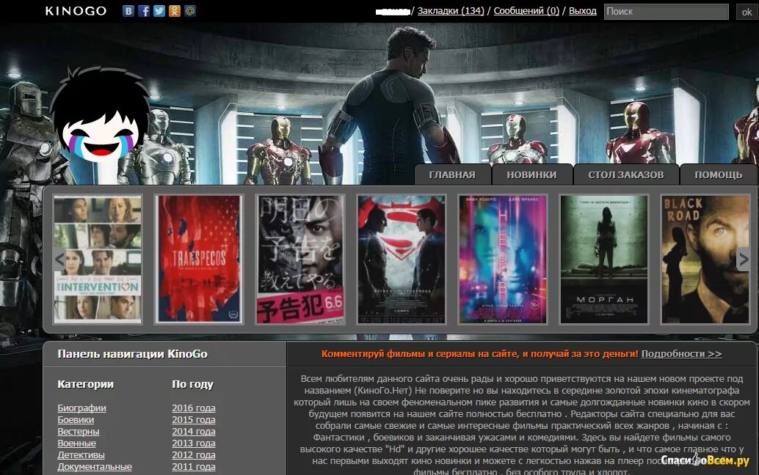This screenshot has height=475, width=759.
Task: Open Закладки (134) bookmarks link
Action: [451, 11]
